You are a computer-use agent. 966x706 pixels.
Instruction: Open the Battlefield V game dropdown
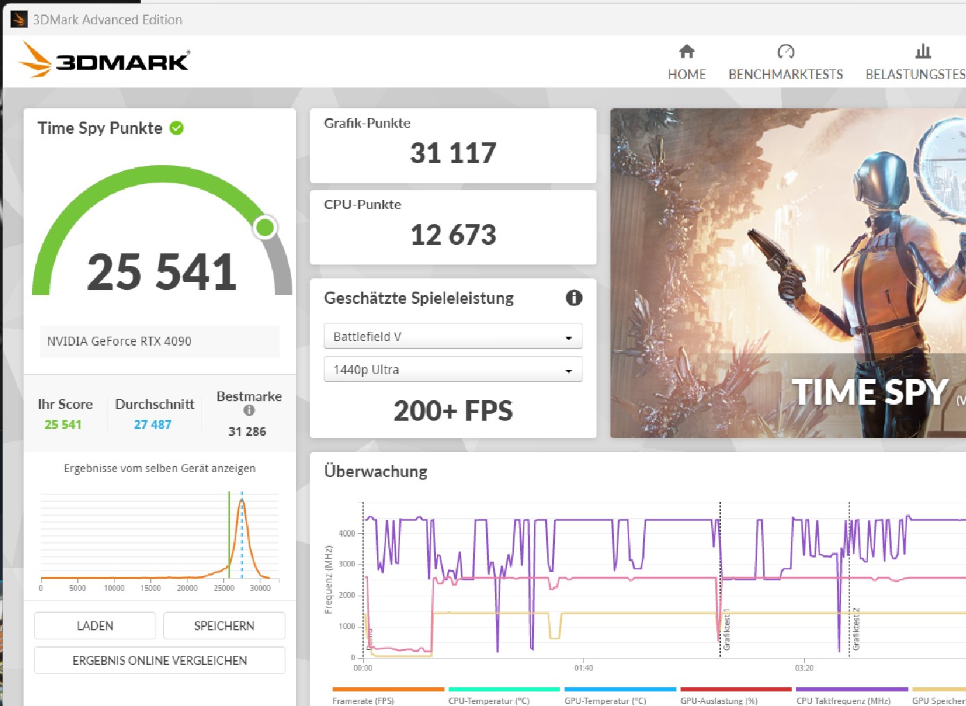click(453, 337)
